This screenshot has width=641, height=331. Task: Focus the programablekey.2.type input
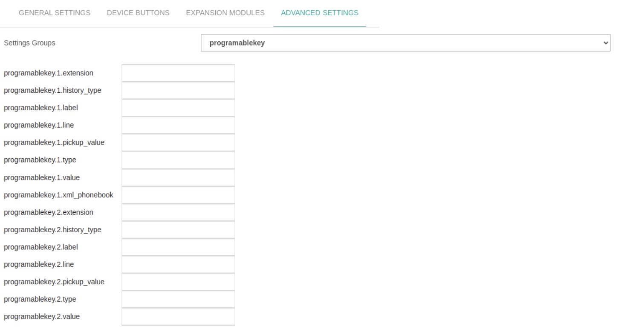tap(178, 299)
